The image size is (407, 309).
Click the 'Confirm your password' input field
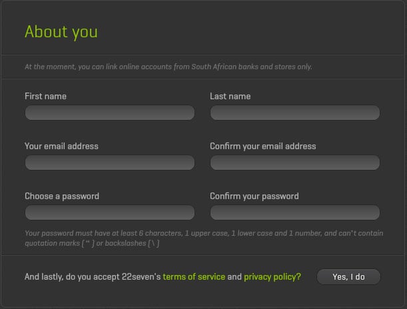(294, 213)
